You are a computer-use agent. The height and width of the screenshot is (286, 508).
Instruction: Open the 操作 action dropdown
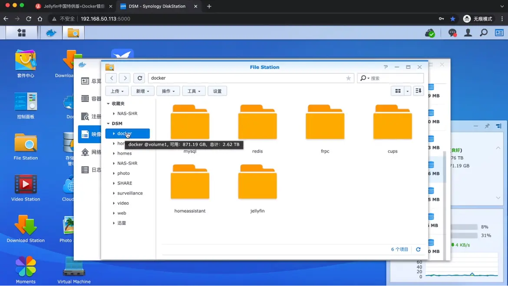point(168,91)
